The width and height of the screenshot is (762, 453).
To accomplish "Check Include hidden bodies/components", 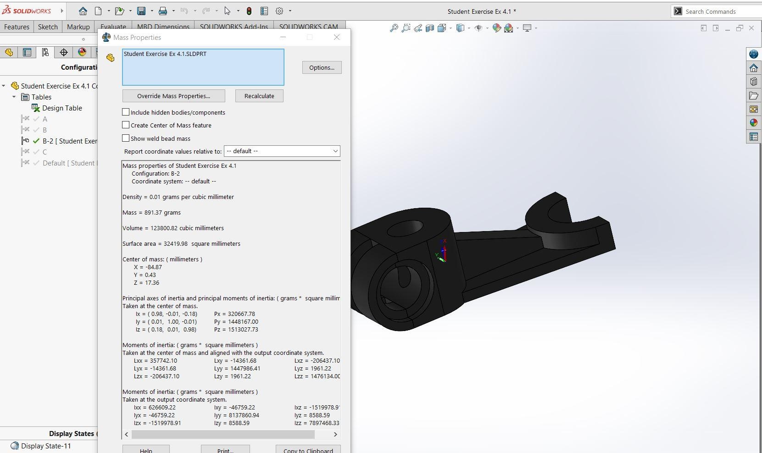I will [x=126, y=112].
